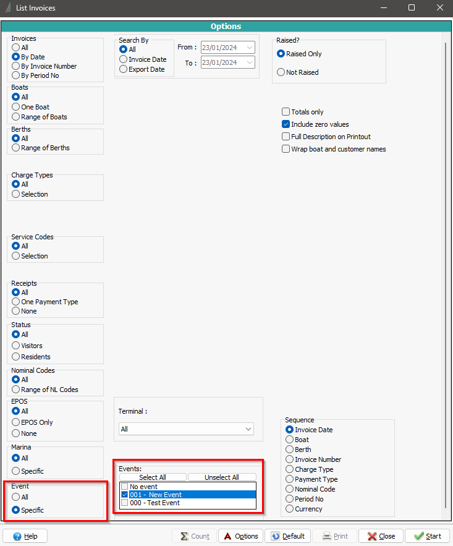The image size is (453, 546).
Task: Click the greyed-out Print button
Action: 334,536
